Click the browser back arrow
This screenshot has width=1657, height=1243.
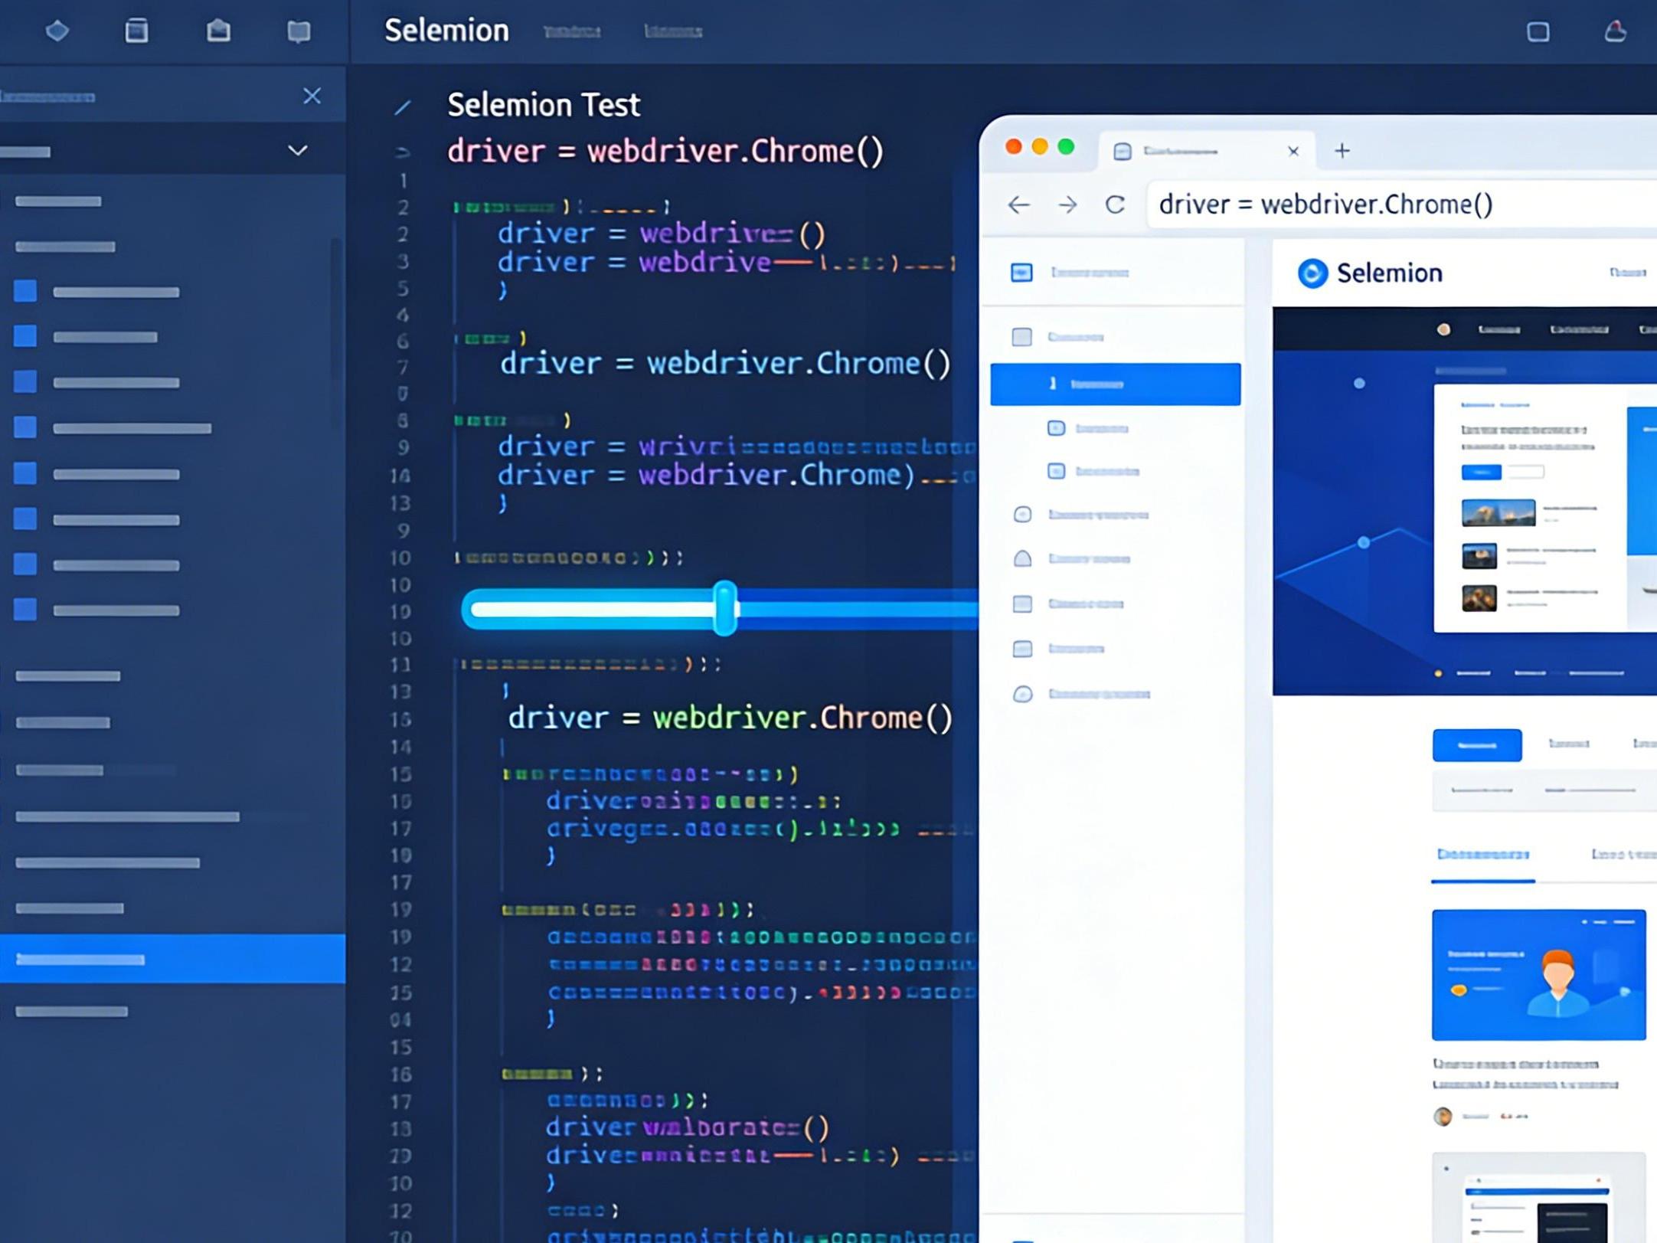[x=1018, y=204]
